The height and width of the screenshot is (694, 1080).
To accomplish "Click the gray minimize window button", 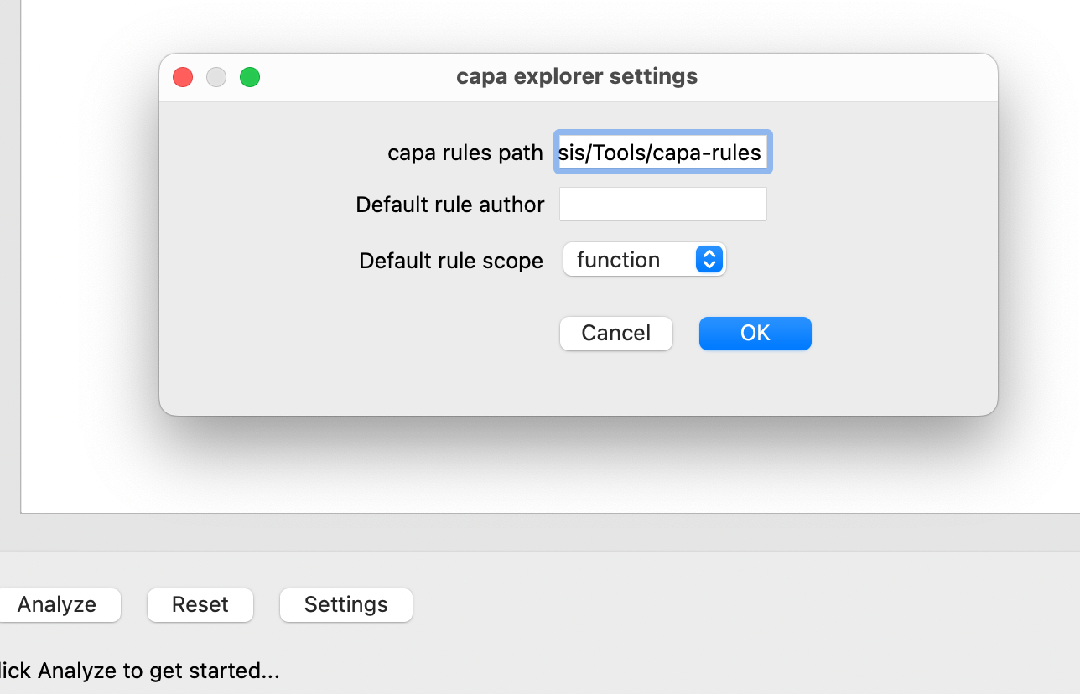I will click(x=216, y=77).
